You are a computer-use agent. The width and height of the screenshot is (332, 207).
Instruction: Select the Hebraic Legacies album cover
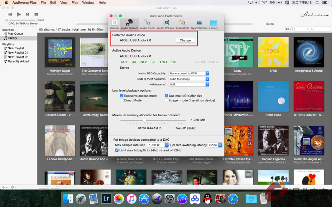pyautogui.click(x=273, y=140)
